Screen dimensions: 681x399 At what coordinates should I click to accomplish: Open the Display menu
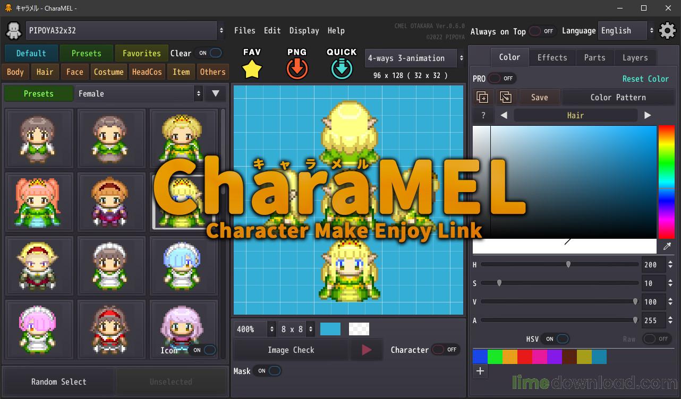pos(304,31)
